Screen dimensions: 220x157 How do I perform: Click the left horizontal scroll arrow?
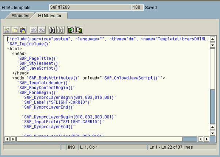coord(7,139)
